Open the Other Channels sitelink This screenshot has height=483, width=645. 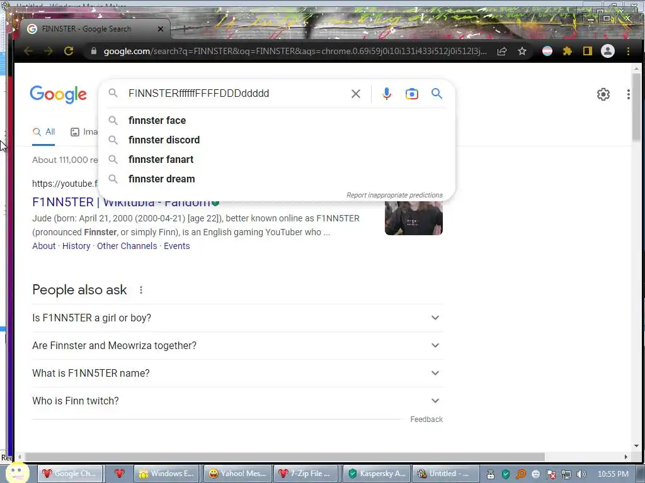click(127, 246)
